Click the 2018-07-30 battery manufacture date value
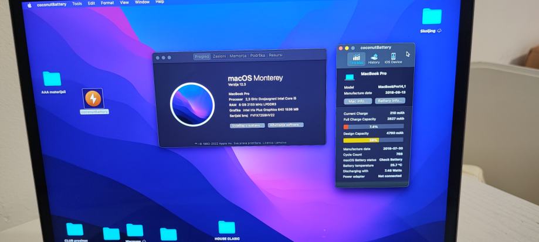Screen dimensions: 539x242 point(393,149)
